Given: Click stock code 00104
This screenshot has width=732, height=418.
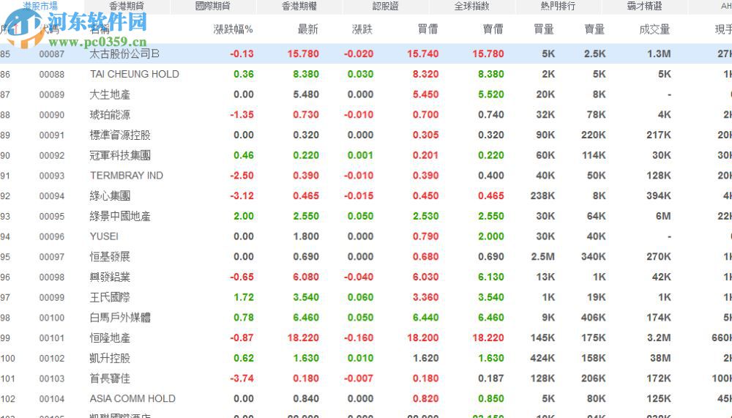Looking at the screenshot, I should tap(52, 399).
